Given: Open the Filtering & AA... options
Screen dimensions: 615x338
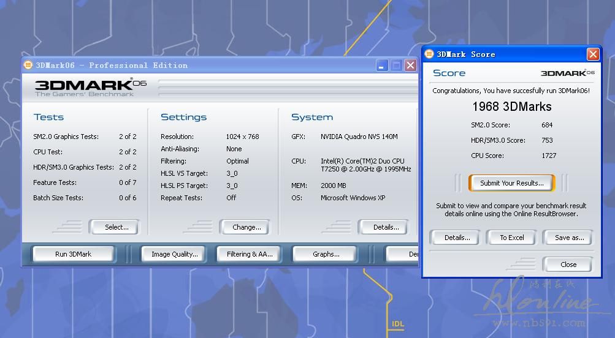Looking at the screenshot, I should click(x=250, y=254).
